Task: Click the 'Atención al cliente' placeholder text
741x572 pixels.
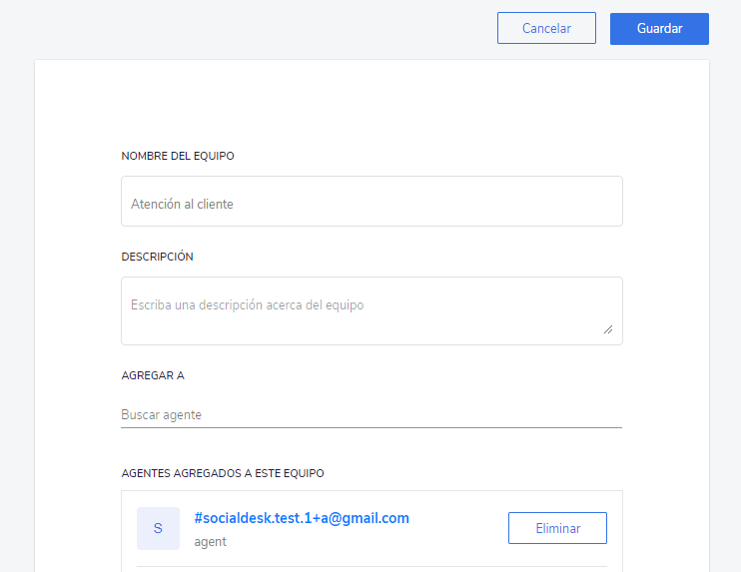Action: click(182, 204)
